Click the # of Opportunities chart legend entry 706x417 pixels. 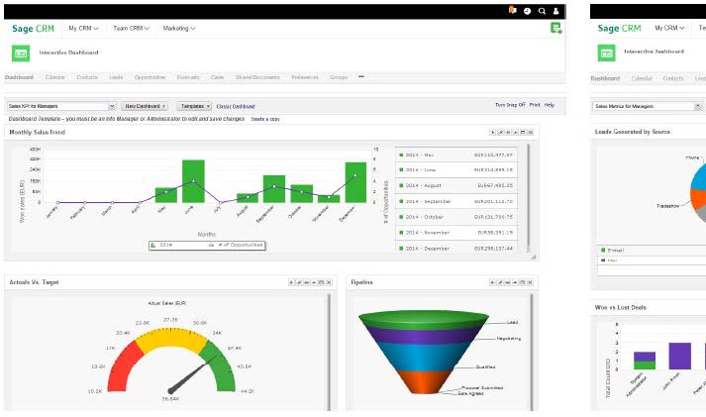point(236,245)
